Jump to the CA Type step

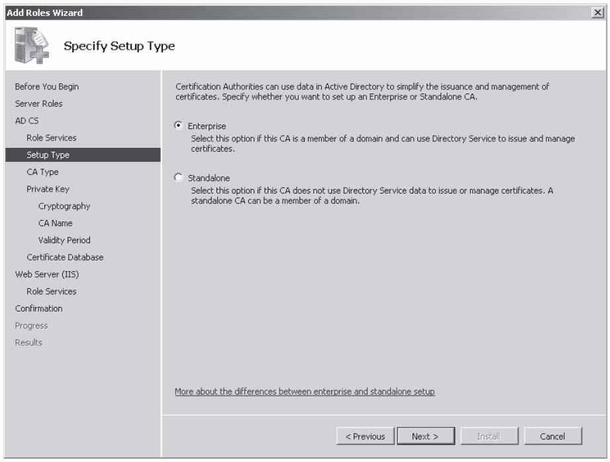tap(42, 172)
